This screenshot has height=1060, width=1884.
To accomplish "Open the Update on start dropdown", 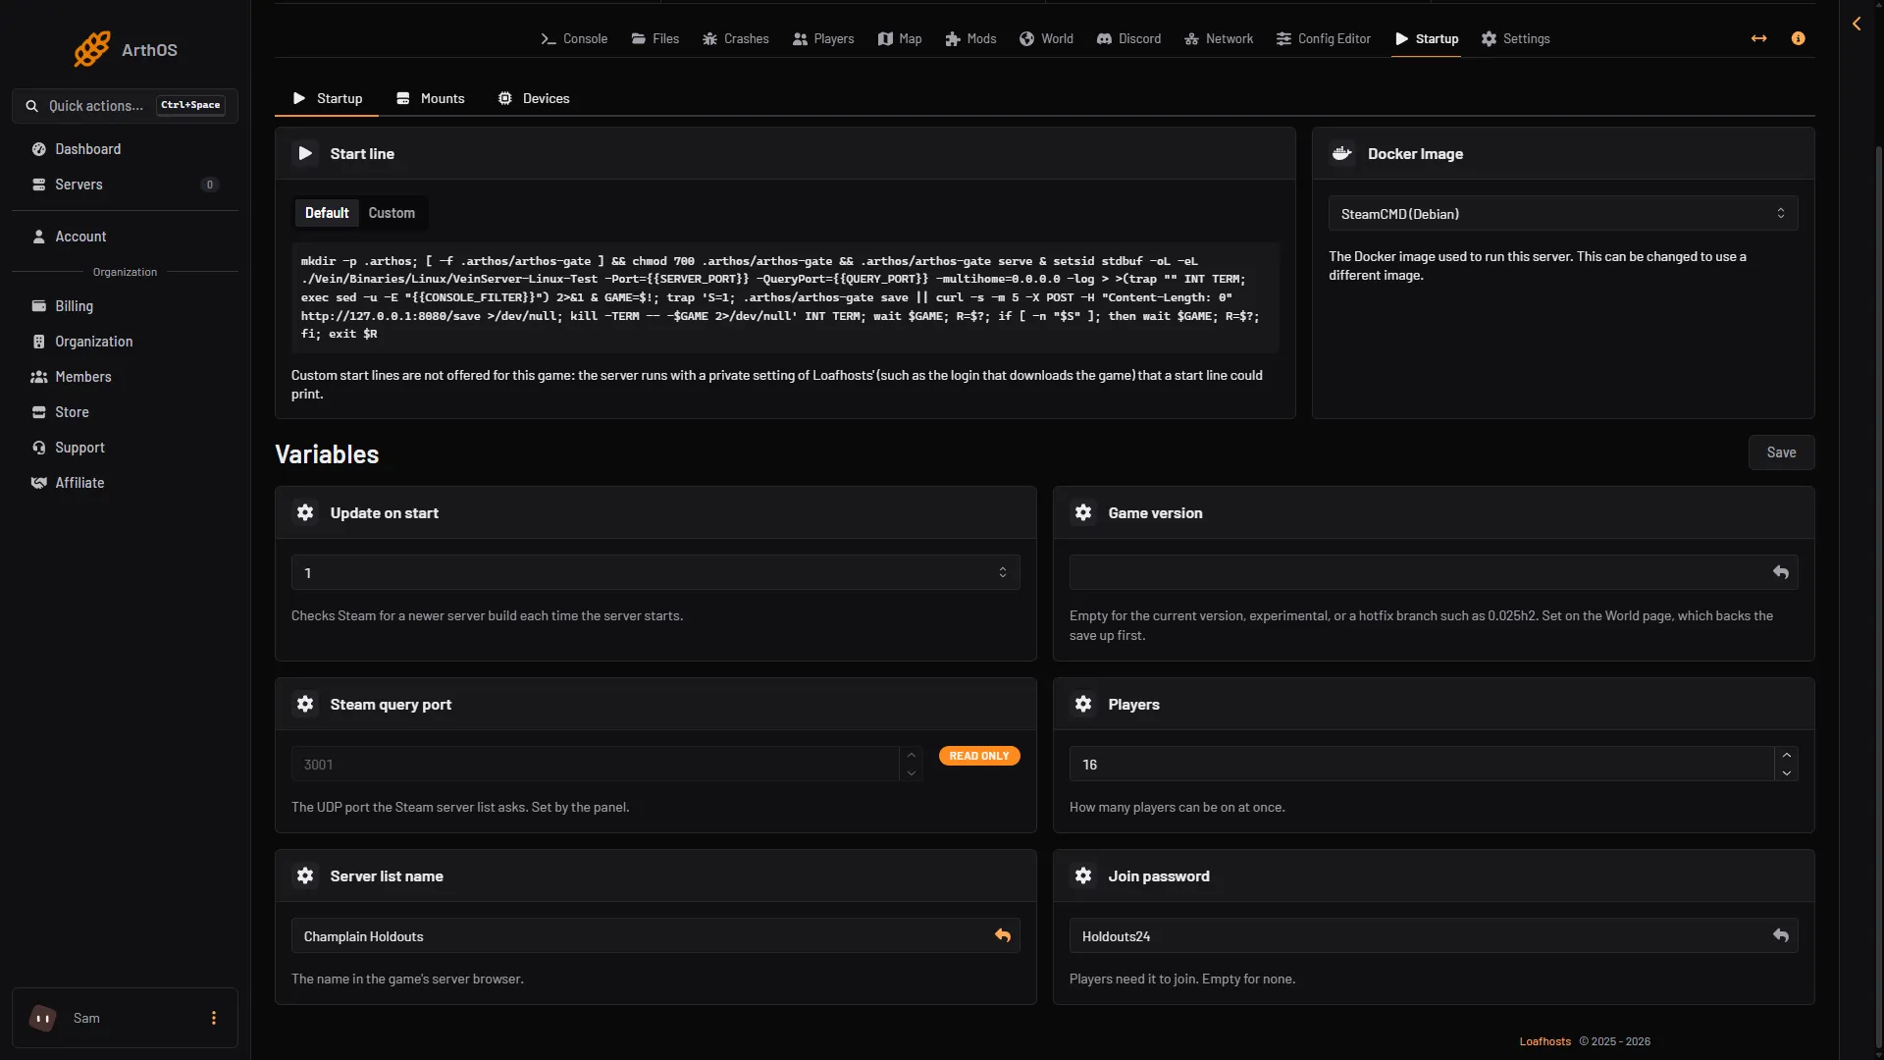I will pyautogui.click(x=655, y=572).
